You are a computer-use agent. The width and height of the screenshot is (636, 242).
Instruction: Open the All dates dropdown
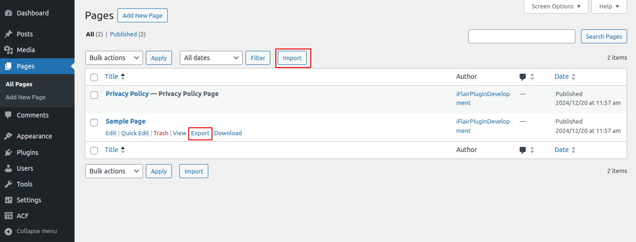click(211, 58)
